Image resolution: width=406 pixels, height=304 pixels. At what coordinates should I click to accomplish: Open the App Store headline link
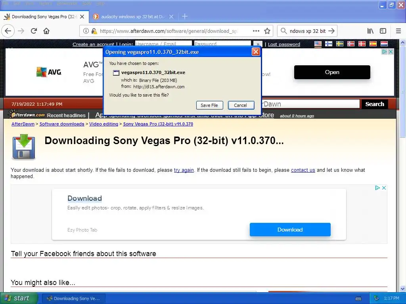tap(185, 115)
